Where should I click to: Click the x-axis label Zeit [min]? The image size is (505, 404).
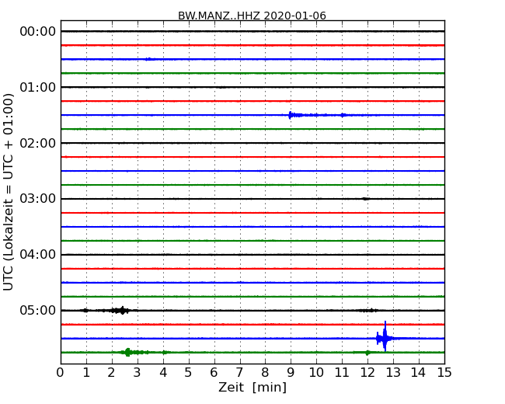[252, 388]
